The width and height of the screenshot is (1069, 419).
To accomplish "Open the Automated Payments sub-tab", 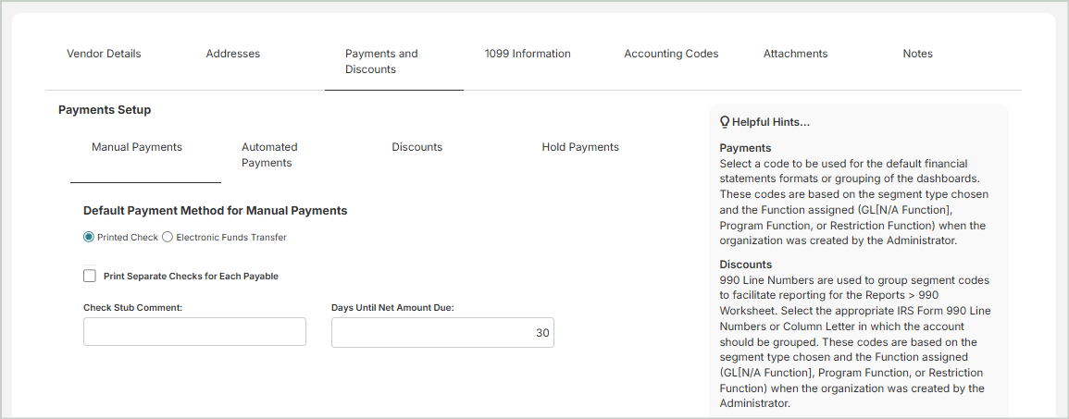I will tap(269, 154).
